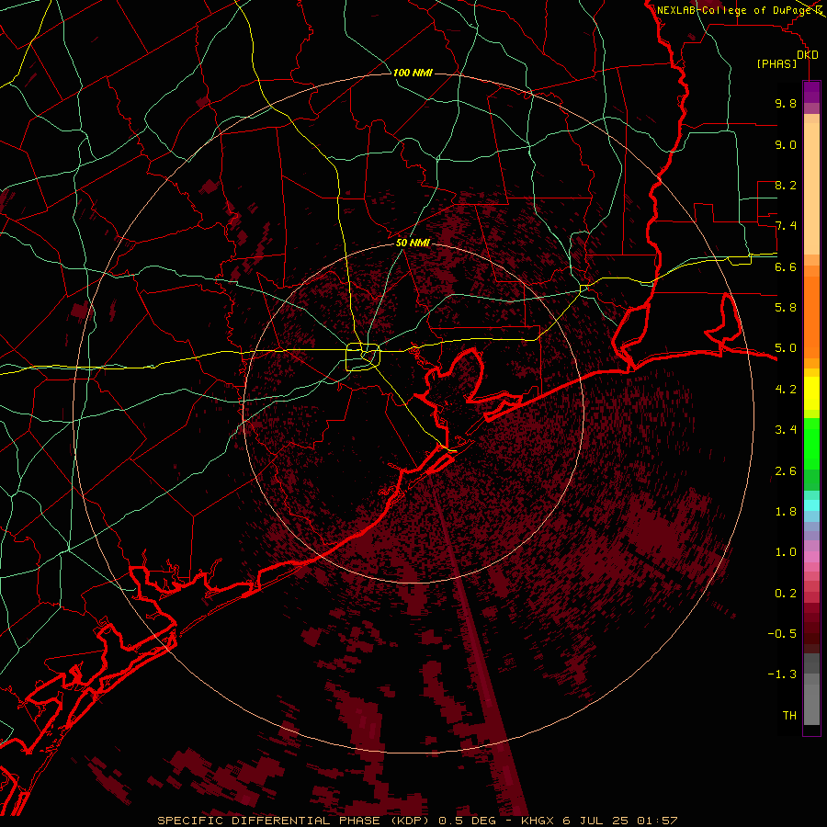The image size is (827, 827).
Task: Click the 3.4 scale value
Action: coord(786,430)
